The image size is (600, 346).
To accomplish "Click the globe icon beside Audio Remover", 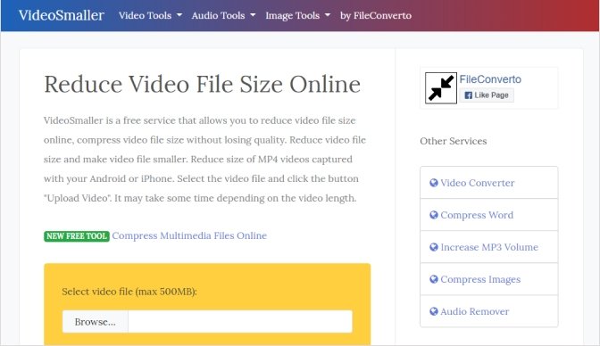I will (434, 311).
